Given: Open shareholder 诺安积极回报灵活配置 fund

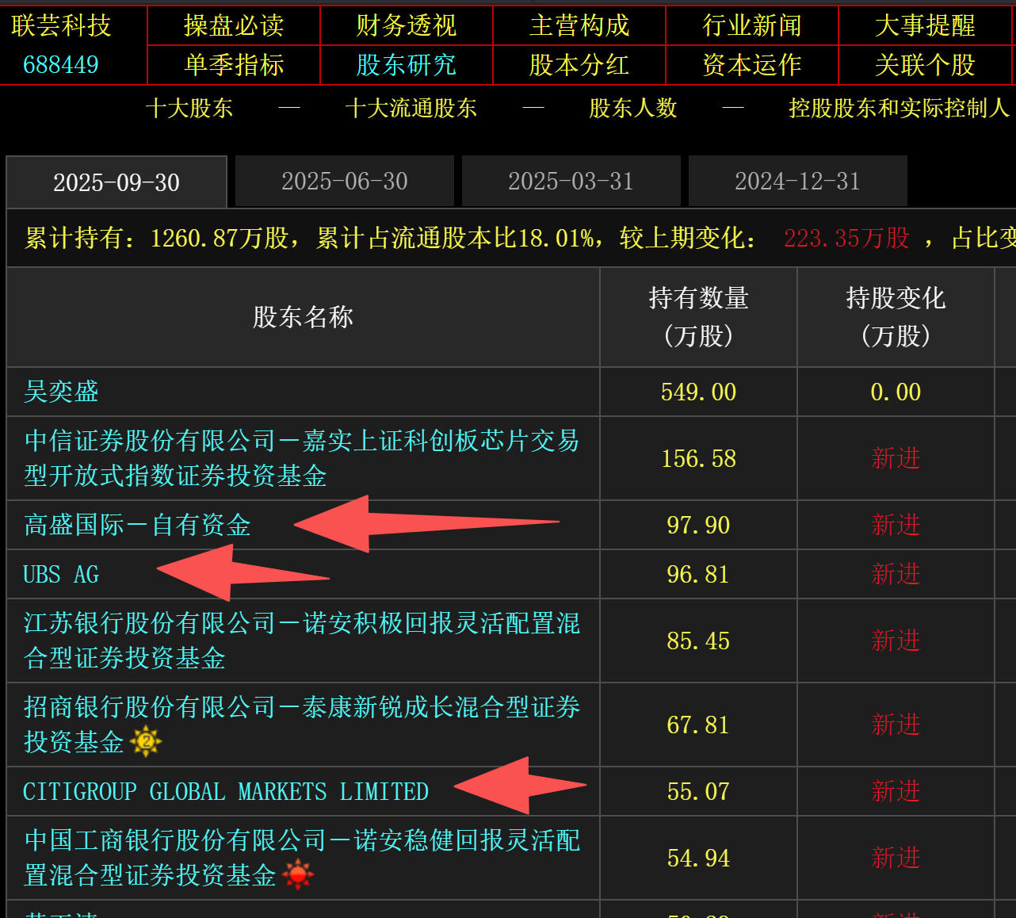Looking at the screenshot, I should [302, 641].
